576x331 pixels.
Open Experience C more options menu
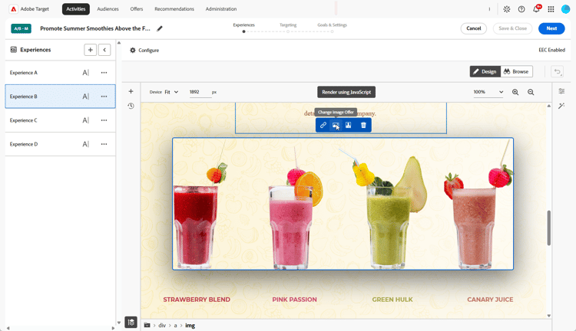[104, 120]
